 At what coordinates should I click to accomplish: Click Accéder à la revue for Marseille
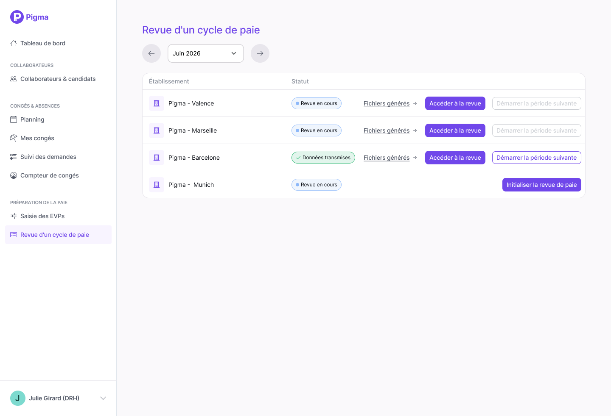455,130
